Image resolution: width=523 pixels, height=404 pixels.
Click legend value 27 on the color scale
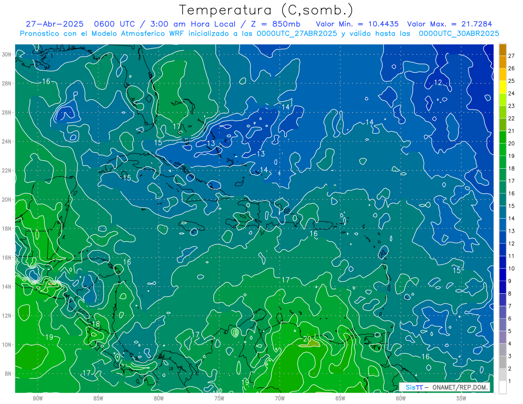tap(512, 56)
